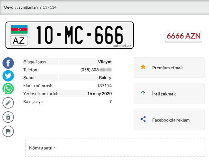
Task: Click the contact name Vilayət
Action: tap(105, 62)
